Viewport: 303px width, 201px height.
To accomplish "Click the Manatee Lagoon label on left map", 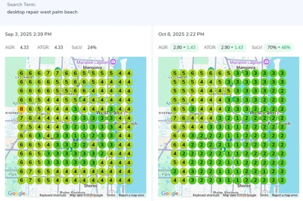I will pos(92,62).
